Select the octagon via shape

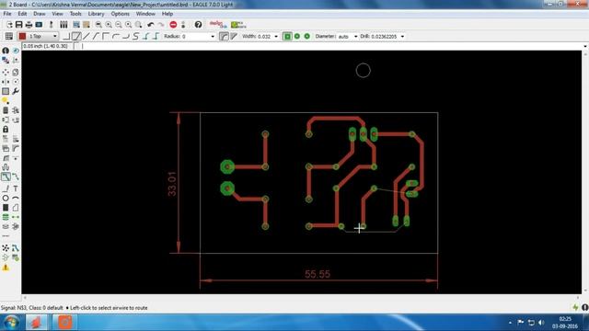point(306,37)
